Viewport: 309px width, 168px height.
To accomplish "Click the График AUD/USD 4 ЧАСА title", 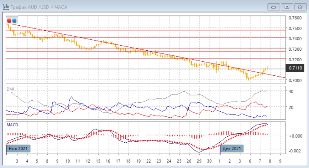I will [x=39, y=7].
